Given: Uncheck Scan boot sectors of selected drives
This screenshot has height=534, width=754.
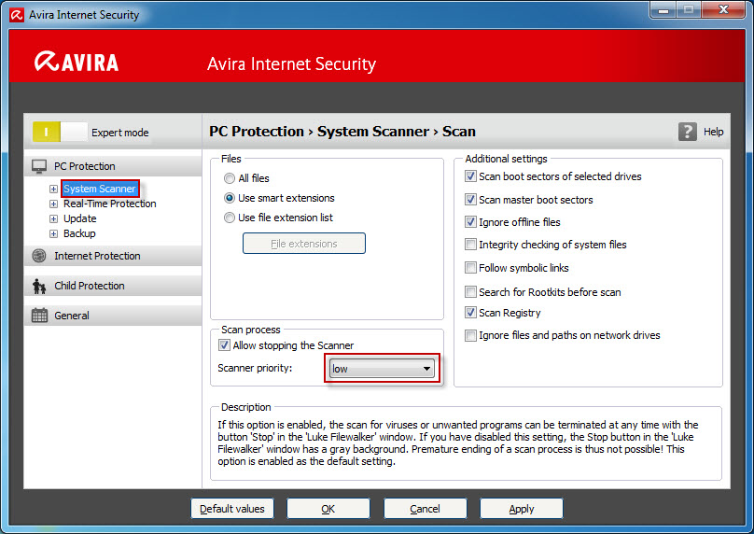Looking at the screenshot, I should click(x=470, y=176).
